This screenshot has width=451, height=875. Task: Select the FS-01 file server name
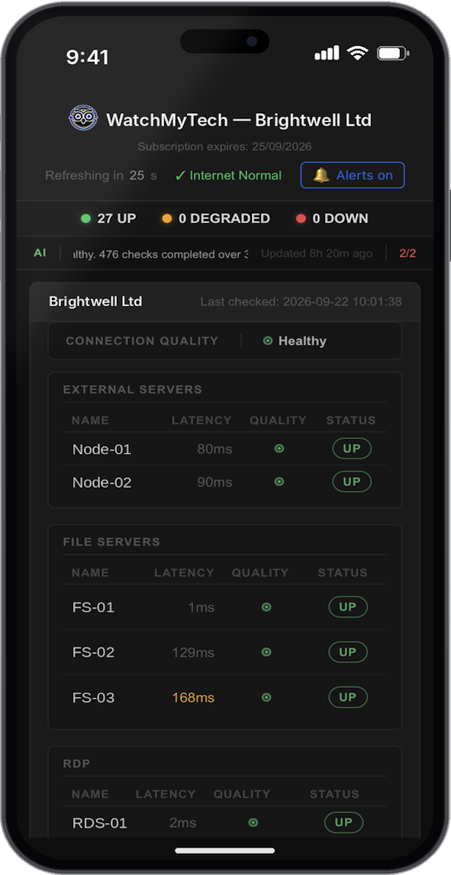94,607
